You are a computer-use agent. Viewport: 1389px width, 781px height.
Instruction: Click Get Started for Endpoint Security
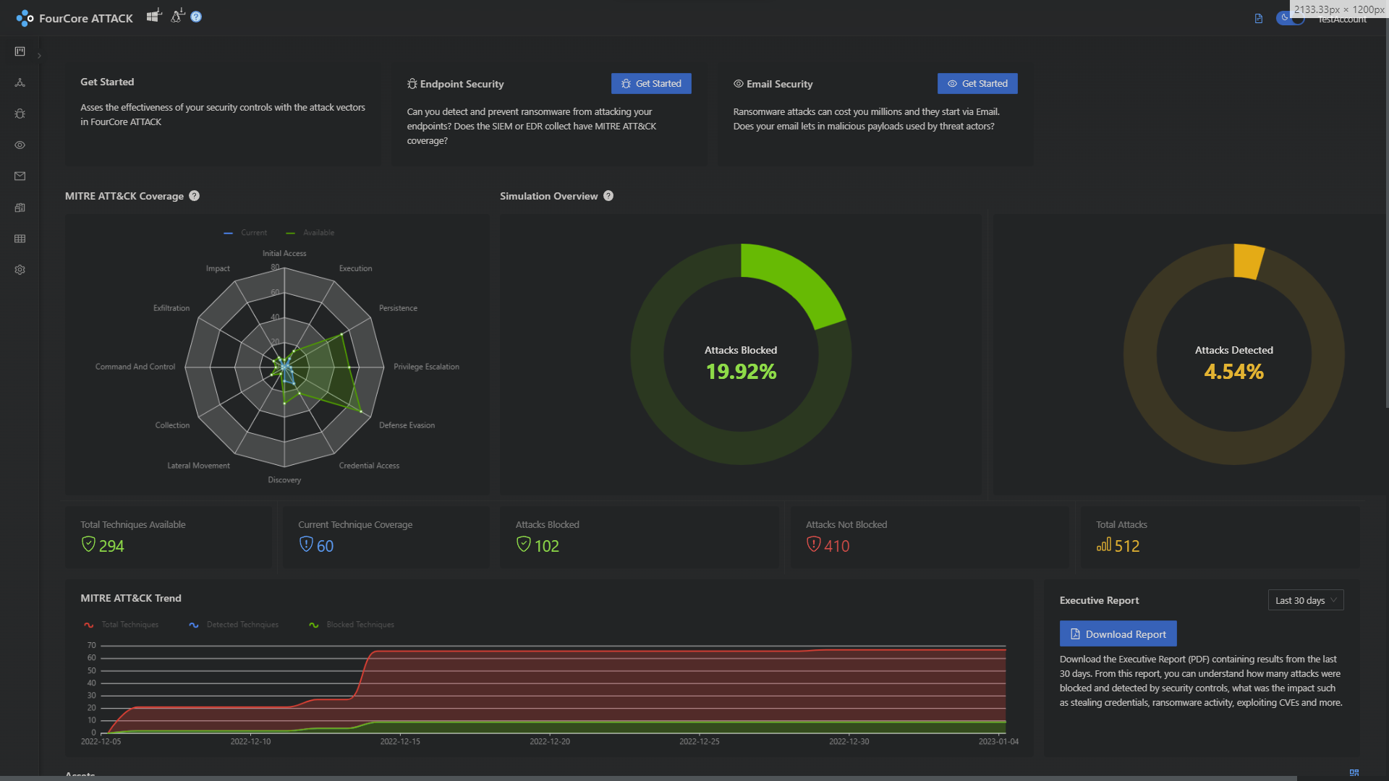click(x=651, y=83)
